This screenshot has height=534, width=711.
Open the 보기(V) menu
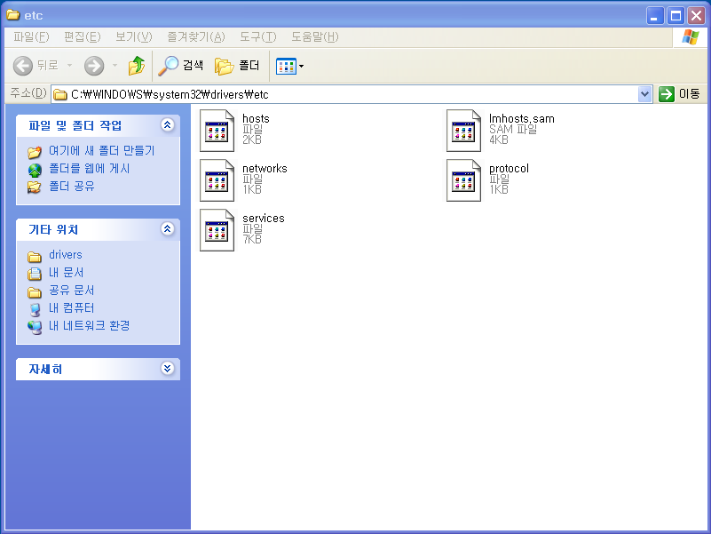[x=134, y=36]
